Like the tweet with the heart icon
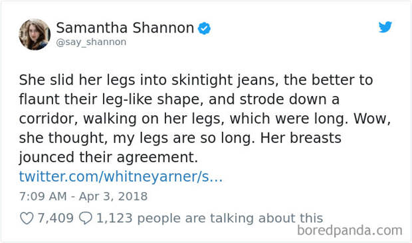412x243 pixels. click(x=27, y=218)
